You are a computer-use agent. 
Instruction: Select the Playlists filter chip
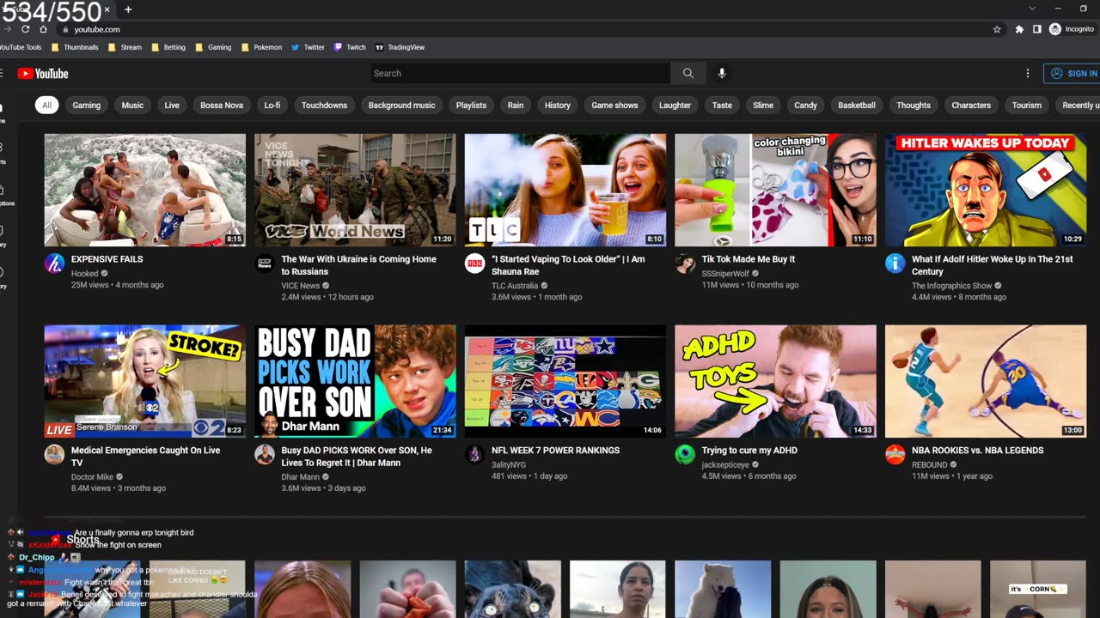(471, 105)
